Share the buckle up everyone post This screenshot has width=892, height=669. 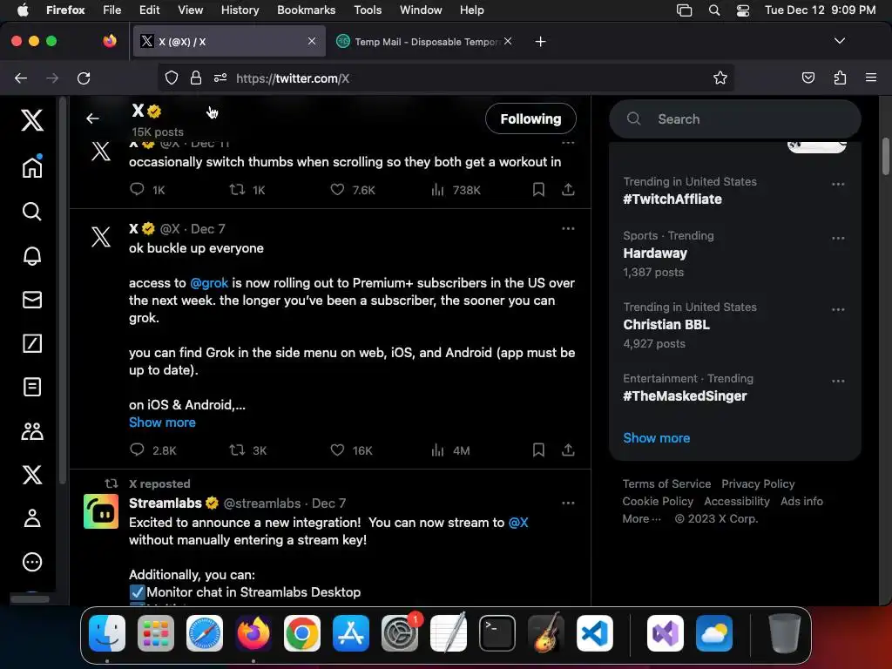point(568,450)
